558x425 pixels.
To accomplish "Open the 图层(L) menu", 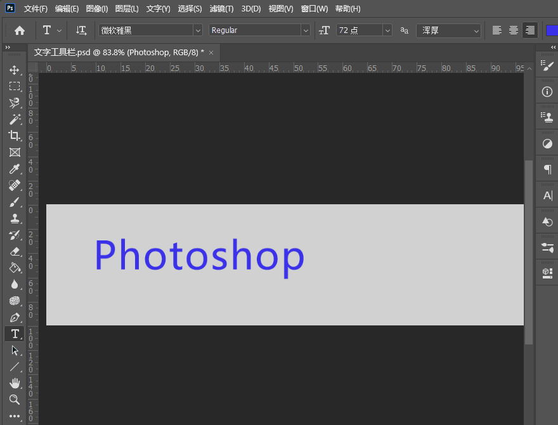I will tap(127, 9).
